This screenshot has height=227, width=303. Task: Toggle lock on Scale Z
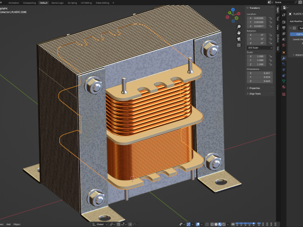pyautogui.click(x=271, y=64)
